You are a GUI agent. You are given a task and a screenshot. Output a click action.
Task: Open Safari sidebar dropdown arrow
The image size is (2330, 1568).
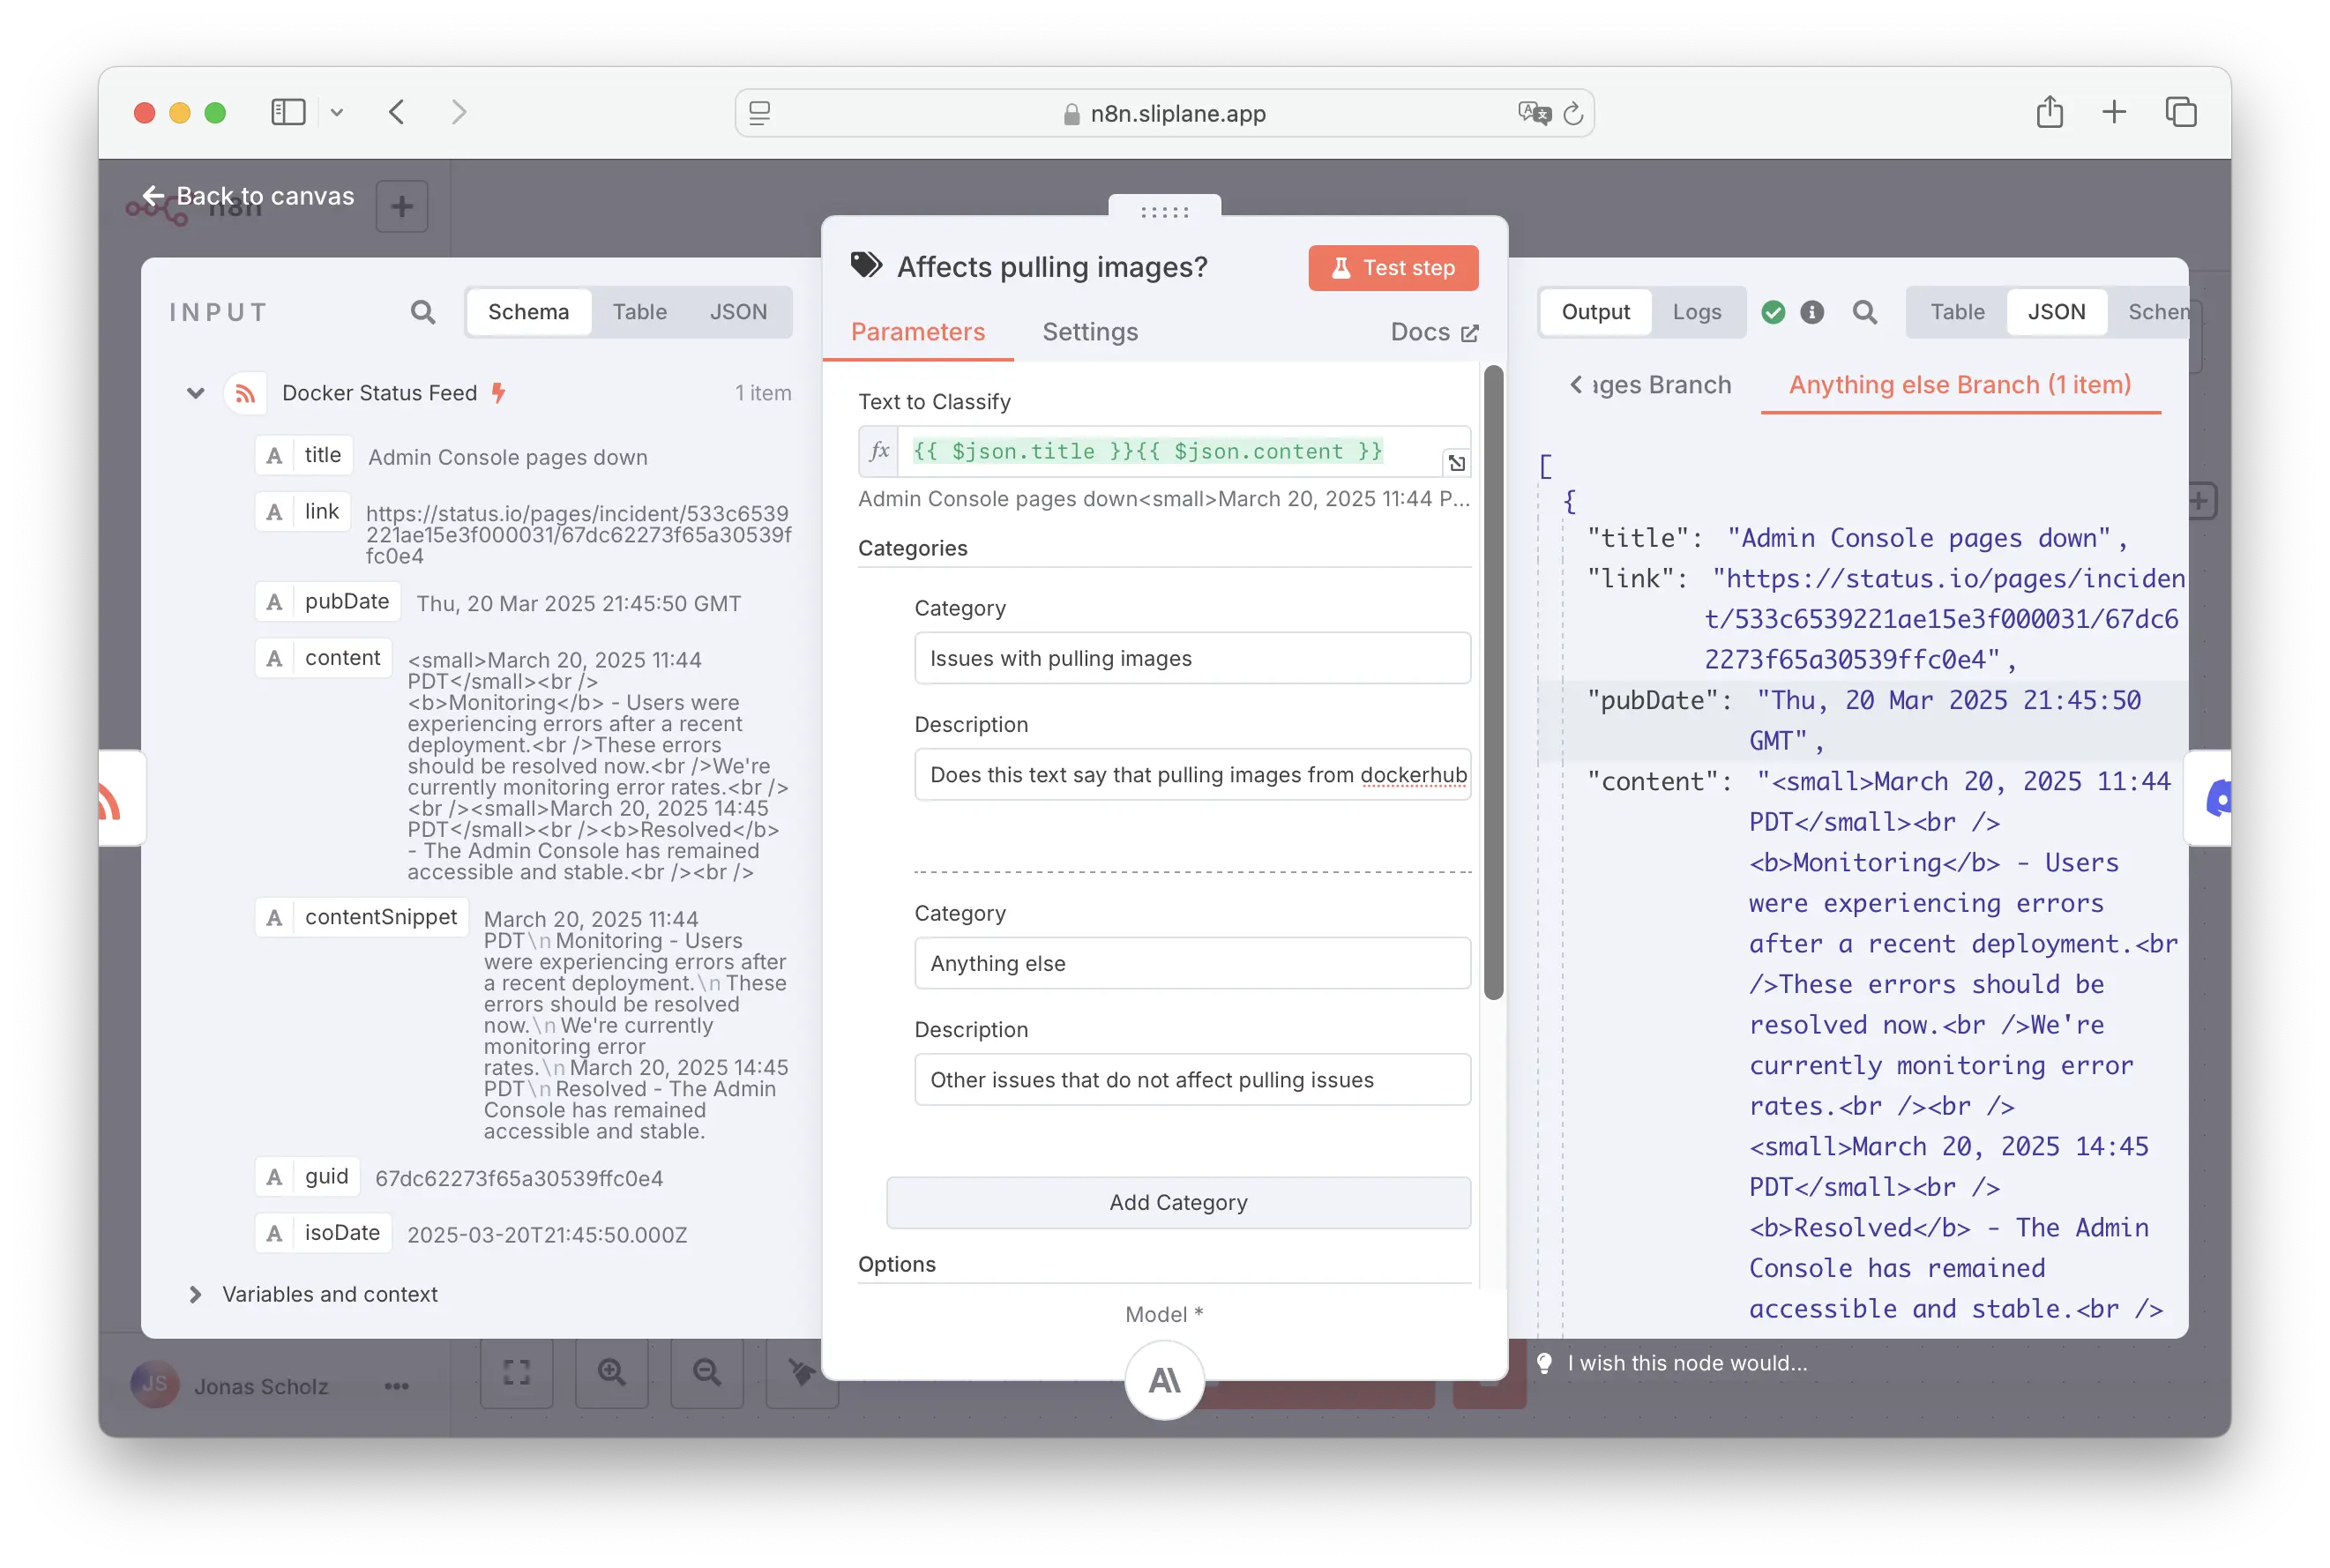coord(337,113)
